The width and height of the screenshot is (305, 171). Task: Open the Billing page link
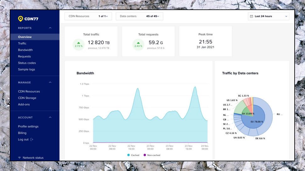[22, 133]
